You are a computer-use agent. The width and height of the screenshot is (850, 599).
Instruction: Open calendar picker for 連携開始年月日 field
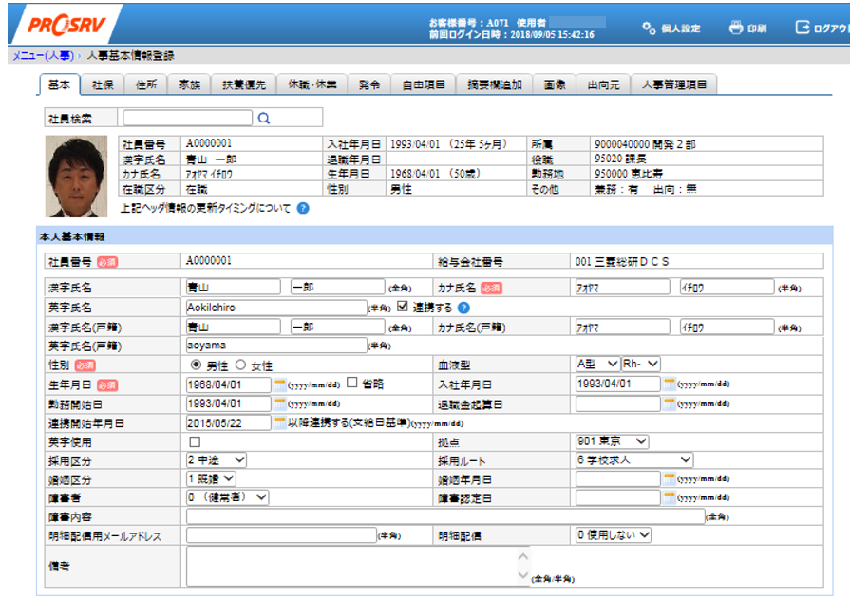(278, 423)
